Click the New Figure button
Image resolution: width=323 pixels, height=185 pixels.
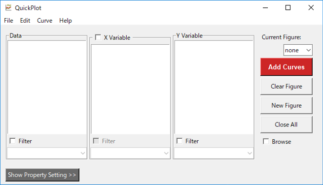[x=287, y=105]
